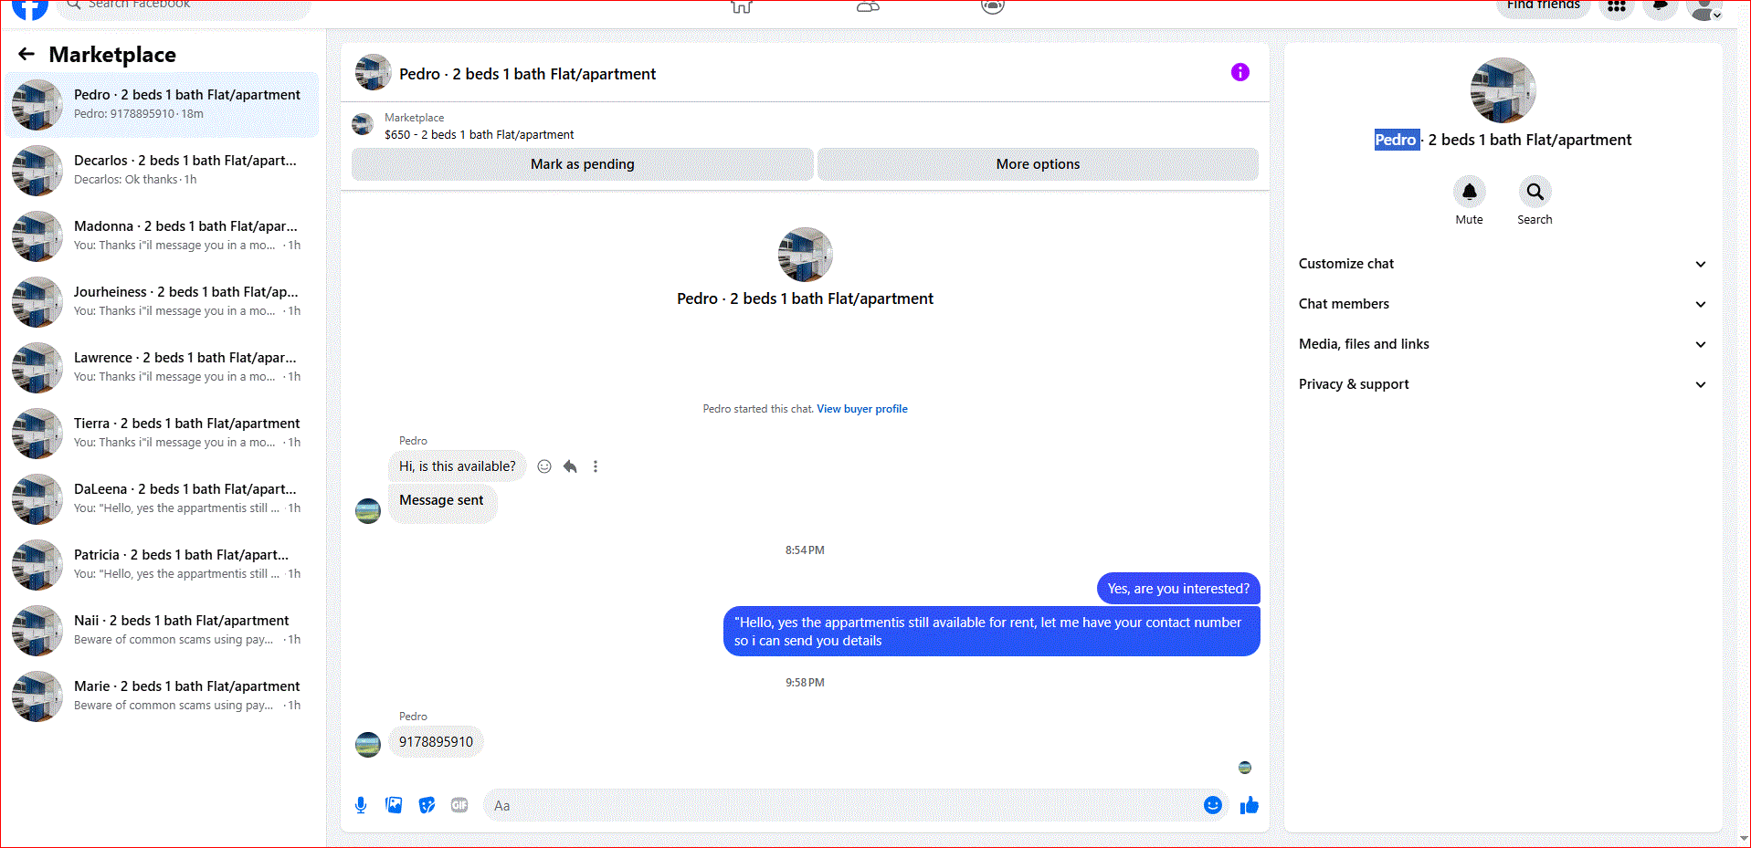Attach a photo using the image icon

394,805
